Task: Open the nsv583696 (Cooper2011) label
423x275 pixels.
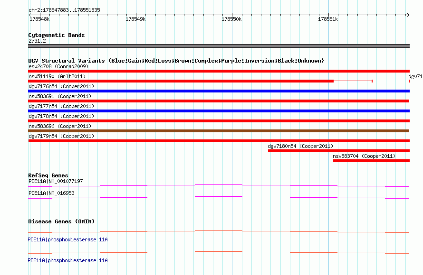Action: click(x=60, y=126)
